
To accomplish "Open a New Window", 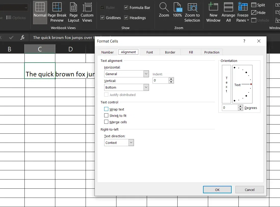I will (213, 12).
